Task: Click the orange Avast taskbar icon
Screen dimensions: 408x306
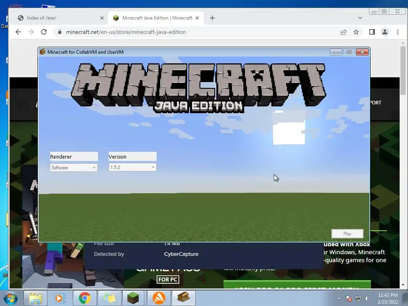Action: (x=159, y=298)
